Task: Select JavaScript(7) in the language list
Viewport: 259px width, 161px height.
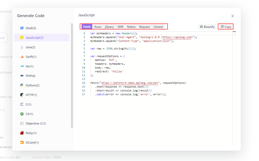Action: 42,38
